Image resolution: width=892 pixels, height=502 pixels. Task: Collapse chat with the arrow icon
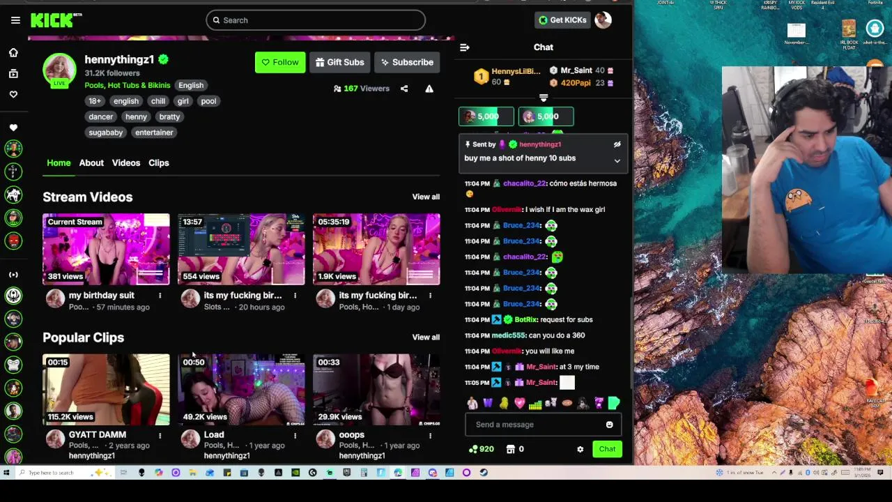[x=465, y=47]
